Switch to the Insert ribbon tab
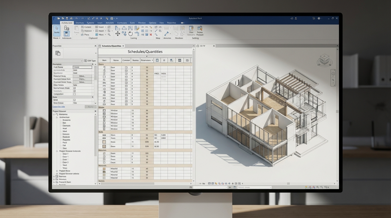 coord(100,23)
